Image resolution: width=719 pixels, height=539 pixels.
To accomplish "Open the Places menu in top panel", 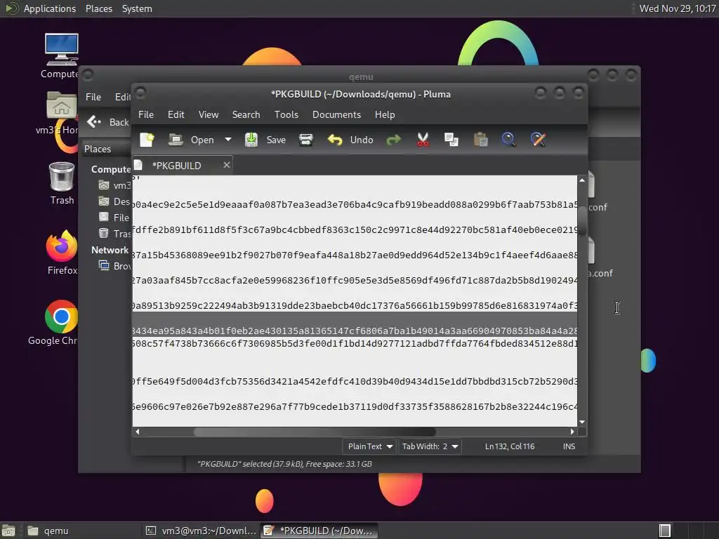I will coord(99,8).
